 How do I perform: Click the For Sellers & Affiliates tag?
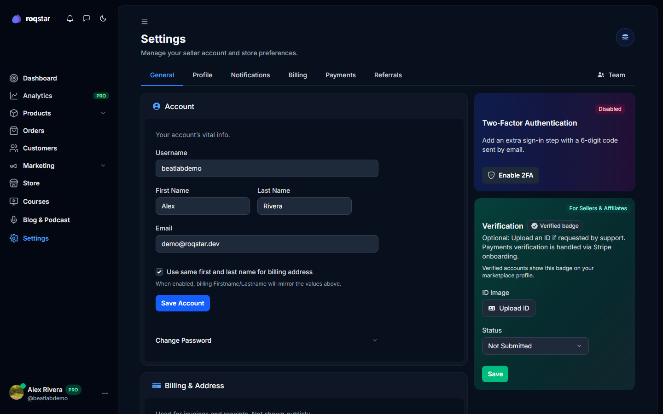coord(598,208)
